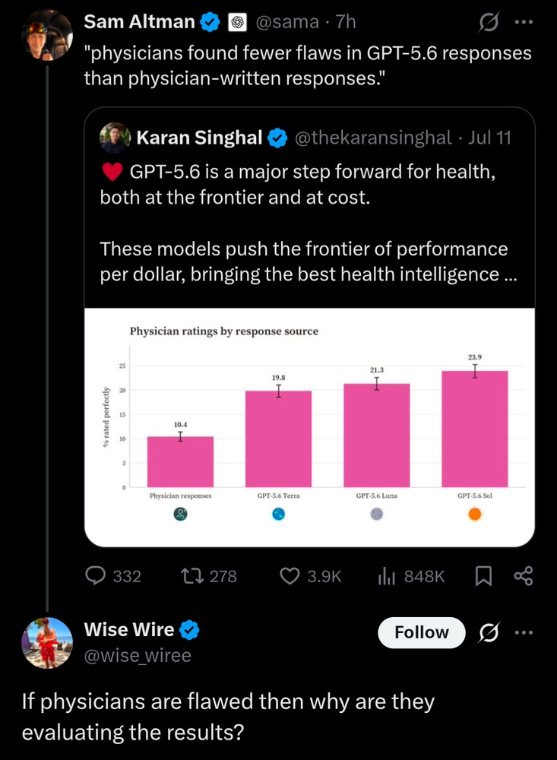Open the more options menu on Sam Altman's post
Viewport: 557px width, 760px height.
coord(524,22)
